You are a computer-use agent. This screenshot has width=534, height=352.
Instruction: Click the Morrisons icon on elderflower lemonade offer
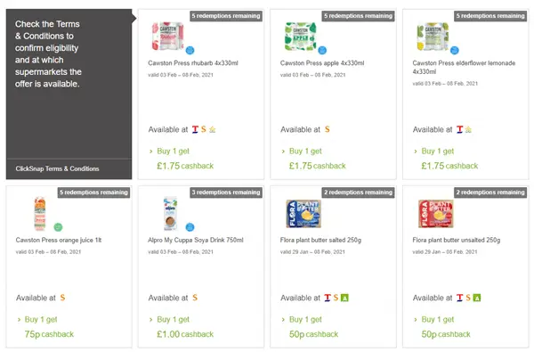click(x=469, y=129)
